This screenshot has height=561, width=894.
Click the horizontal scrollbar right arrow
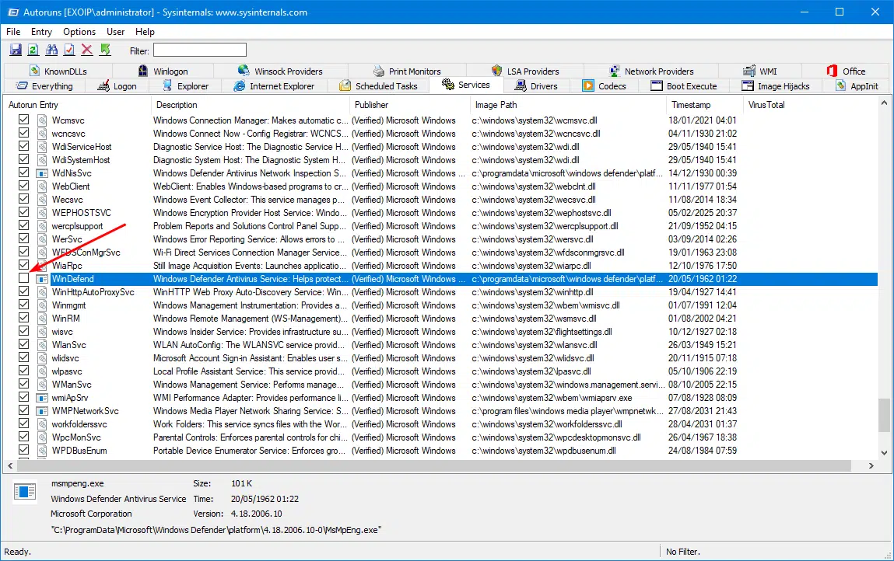pos(871,466)
